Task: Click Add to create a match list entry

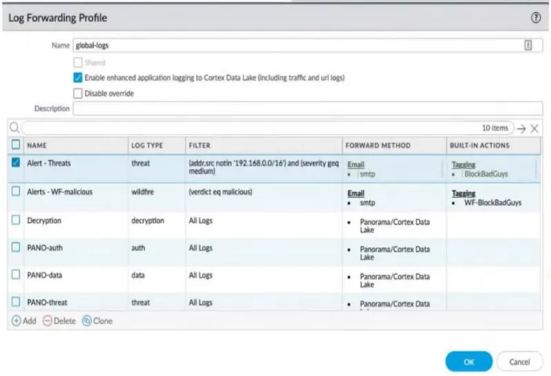Action: click(x=24, y=321)
